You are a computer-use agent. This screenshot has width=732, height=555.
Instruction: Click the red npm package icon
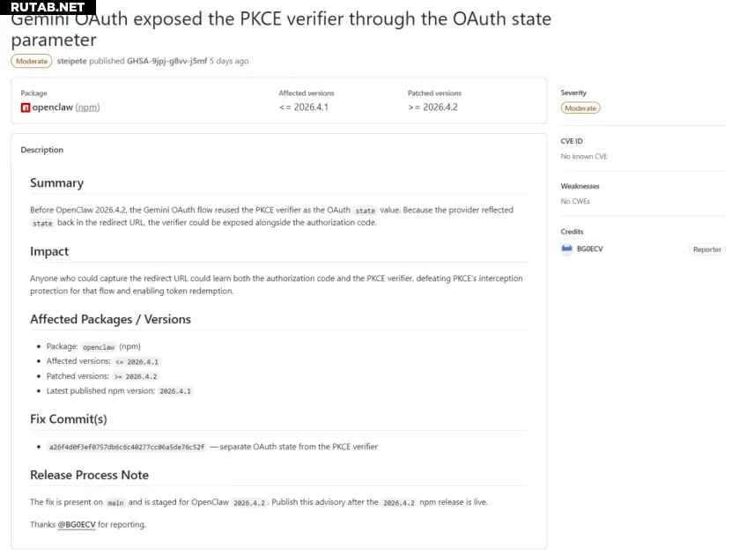point(26,107)
